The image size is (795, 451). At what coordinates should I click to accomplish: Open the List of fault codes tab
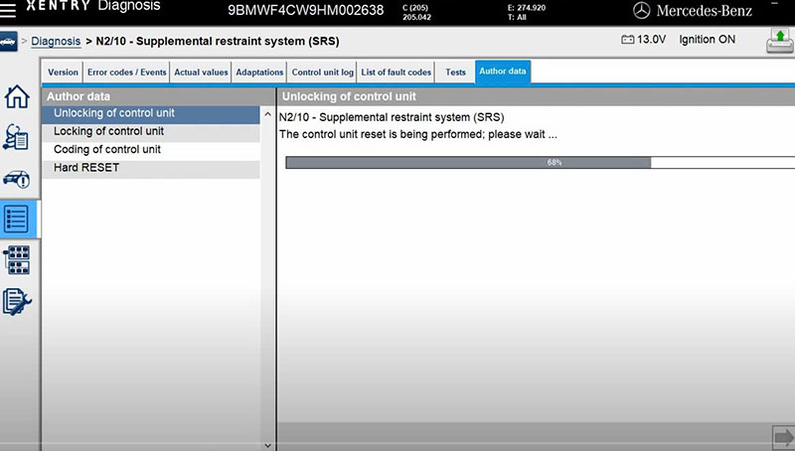[396, 73]
